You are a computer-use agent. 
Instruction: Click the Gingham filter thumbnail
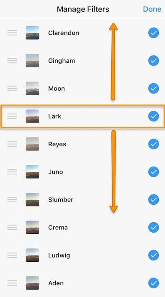pos(32,61)
